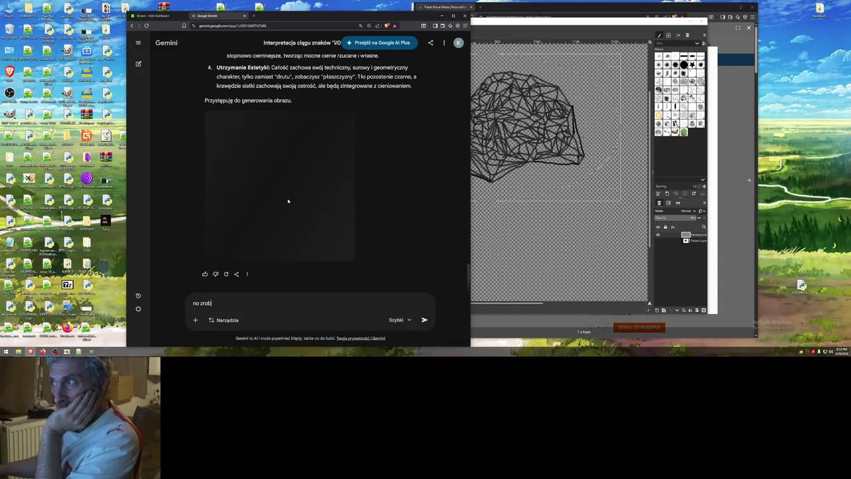Open the brushes panel configuration menu arrow
Viewport: 851px width, 479px height.
tap(703, 35)
